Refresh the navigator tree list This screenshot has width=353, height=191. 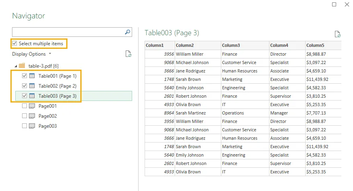pos(129,54)
